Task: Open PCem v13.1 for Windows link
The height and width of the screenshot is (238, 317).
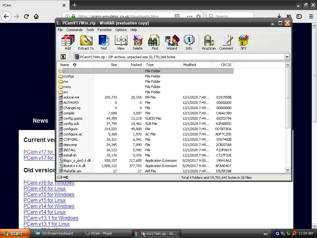Action: [51, 218]
